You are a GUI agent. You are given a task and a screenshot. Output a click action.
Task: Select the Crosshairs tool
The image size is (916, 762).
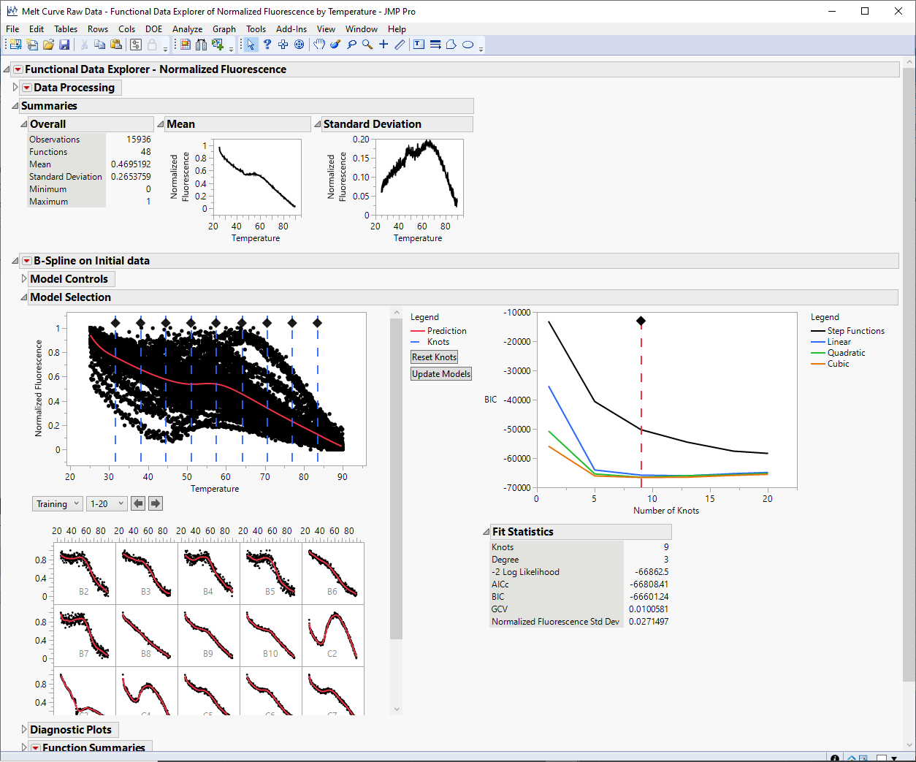(383, 45)
